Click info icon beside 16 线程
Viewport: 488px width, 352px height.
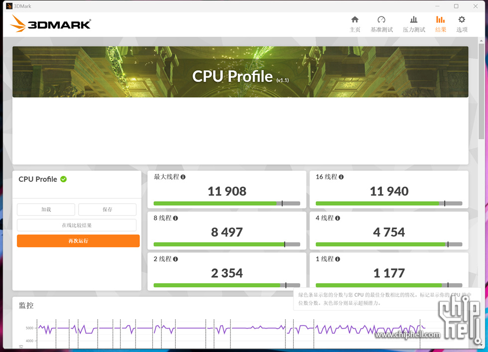[341, 177]
